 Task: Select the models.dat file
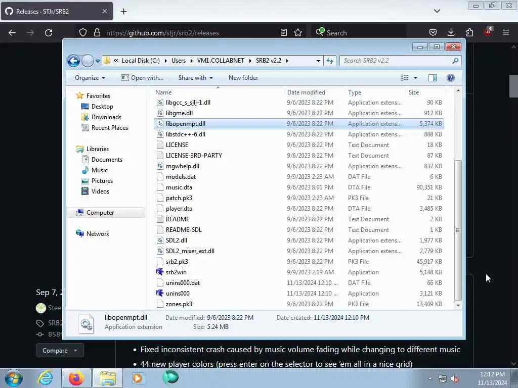[299, 177]
